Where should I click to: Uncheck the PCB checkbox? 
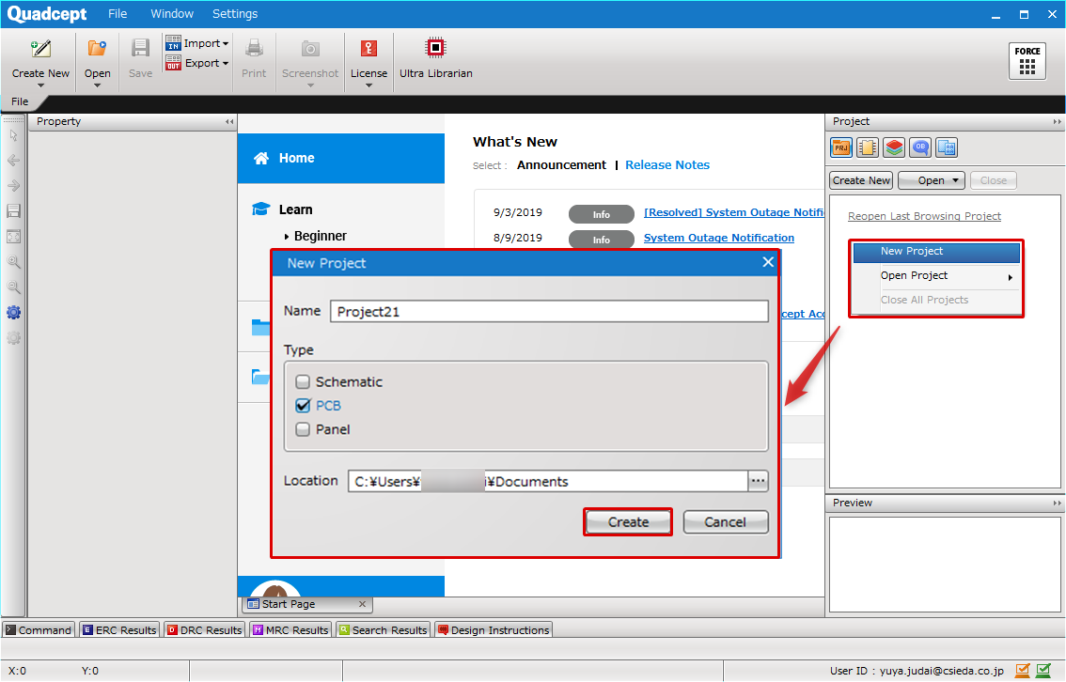point(303,406)
